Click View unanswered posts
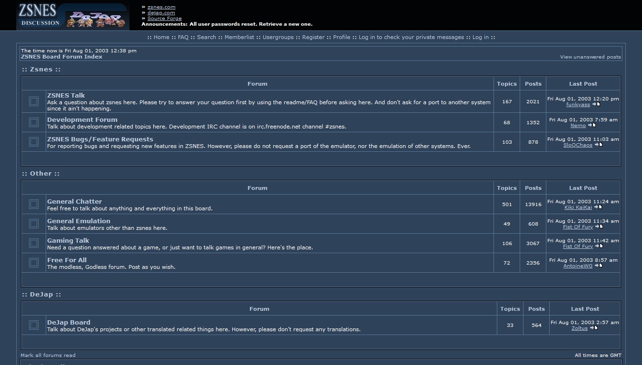 click(590, 57)
